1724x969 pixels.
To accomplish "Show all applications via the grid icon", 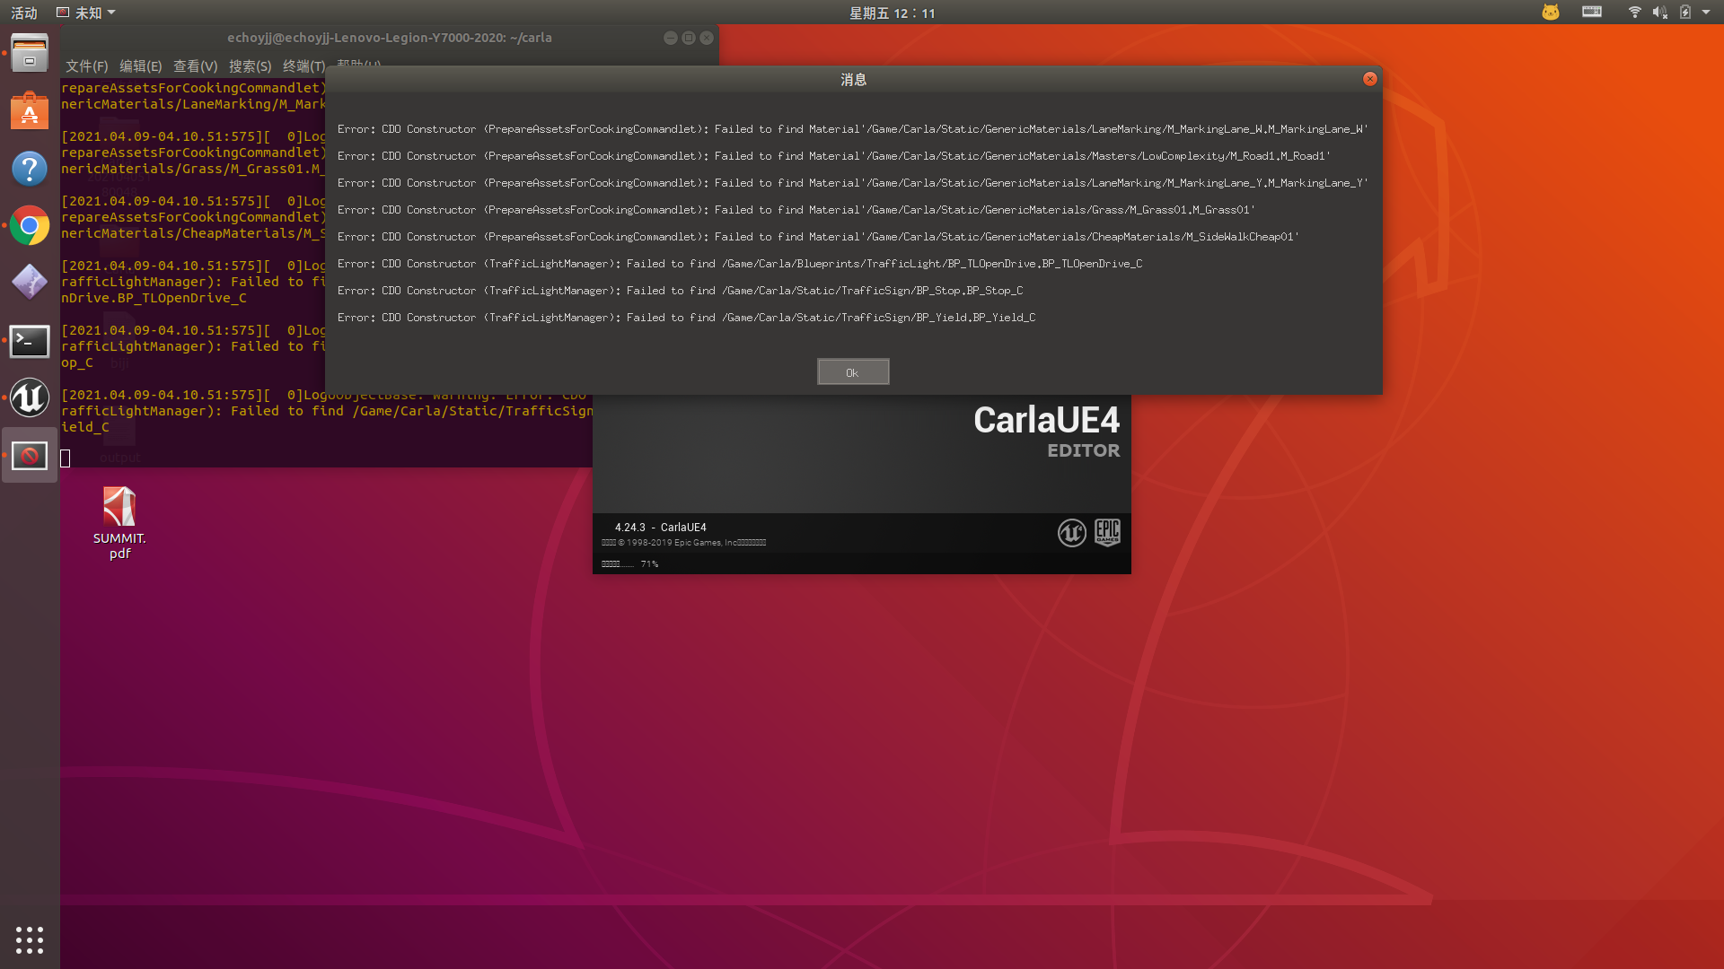I will point(30,939).
